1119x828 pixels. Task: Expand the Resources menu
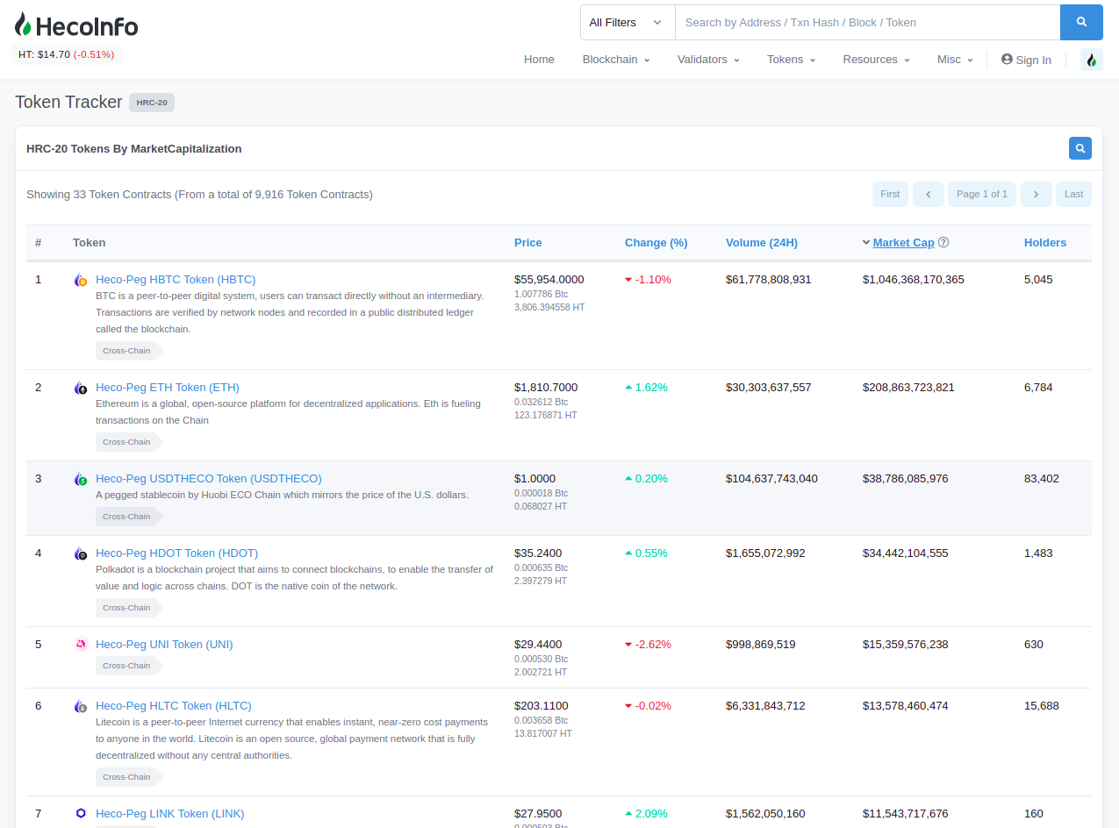point(876,60)
